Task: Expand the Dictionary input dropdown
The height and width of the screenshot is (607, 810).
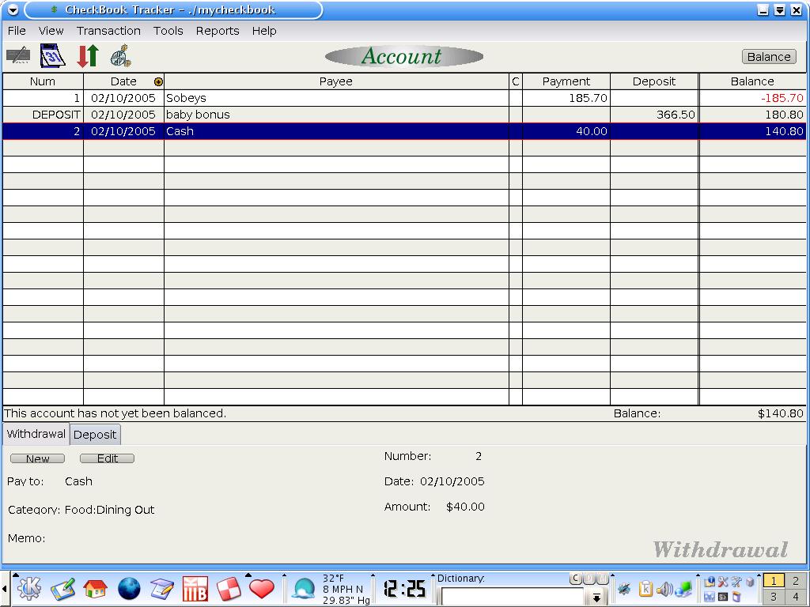Action: click(x=597, y=598)
